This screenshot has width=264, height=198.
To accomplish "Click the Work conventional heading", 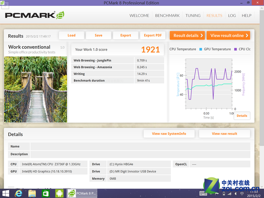I will 29,47.
